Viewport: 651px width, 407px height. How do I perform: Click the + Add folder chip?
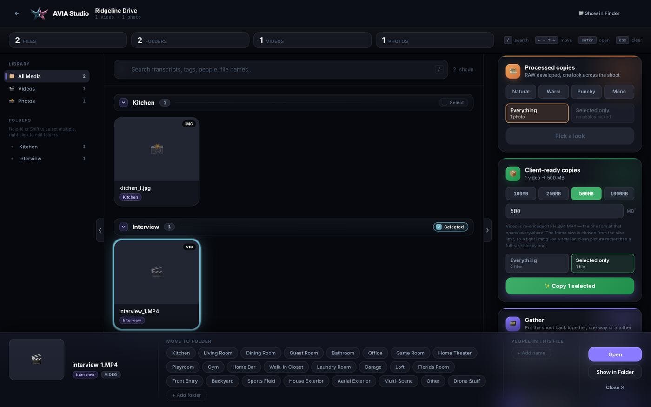186,395
